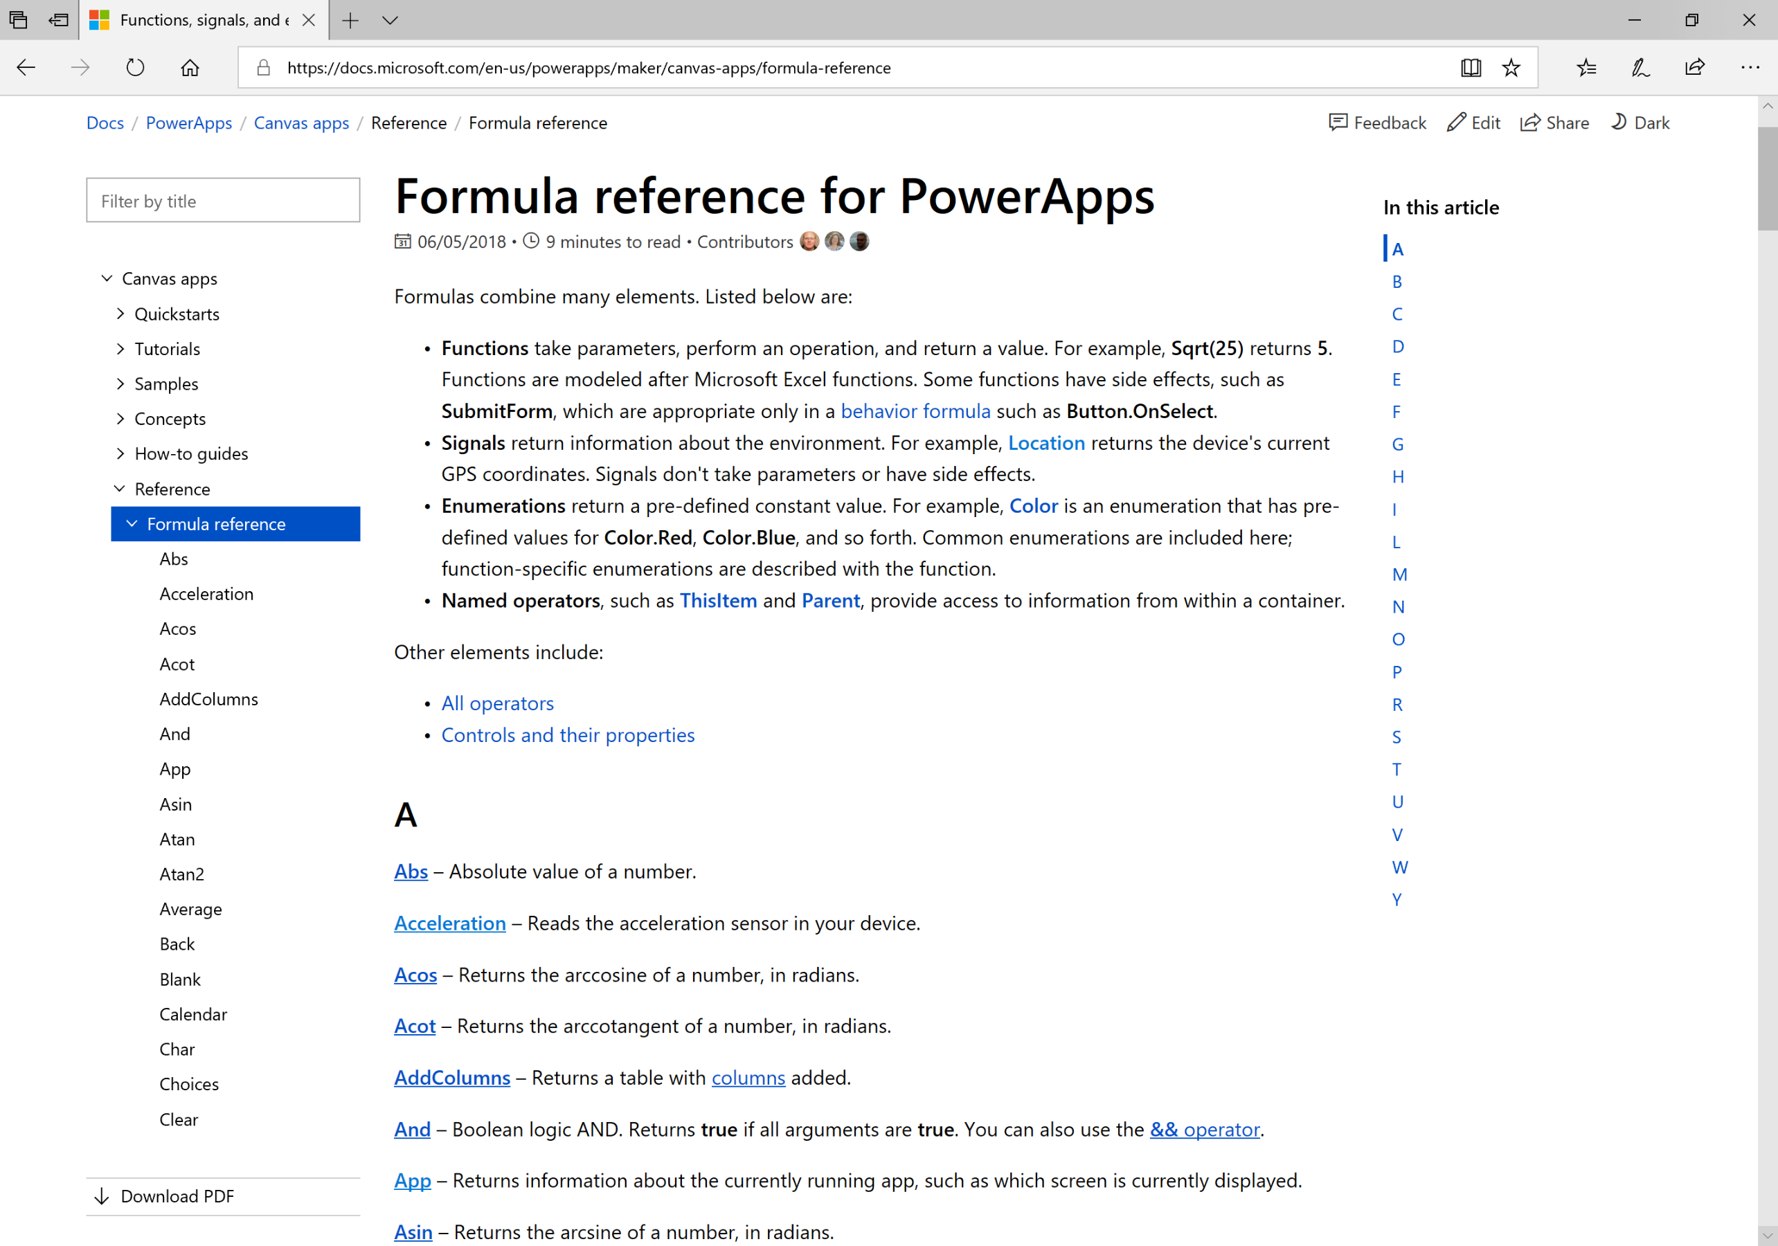Screen dimensions: 1778x1246
Task: Open a new browser tab
Action: tap(351, 20)
